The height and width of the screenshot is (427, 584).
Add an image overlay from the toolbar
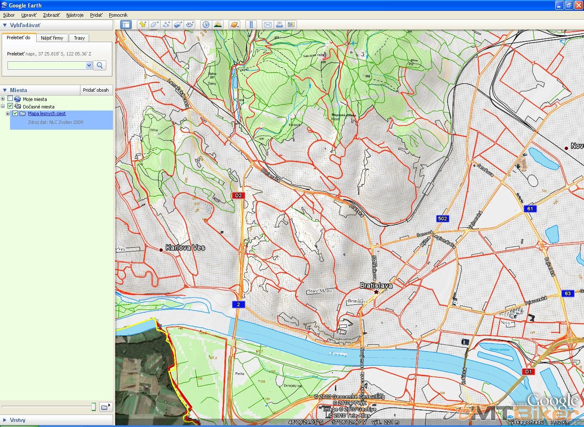(x=178, y=25)
